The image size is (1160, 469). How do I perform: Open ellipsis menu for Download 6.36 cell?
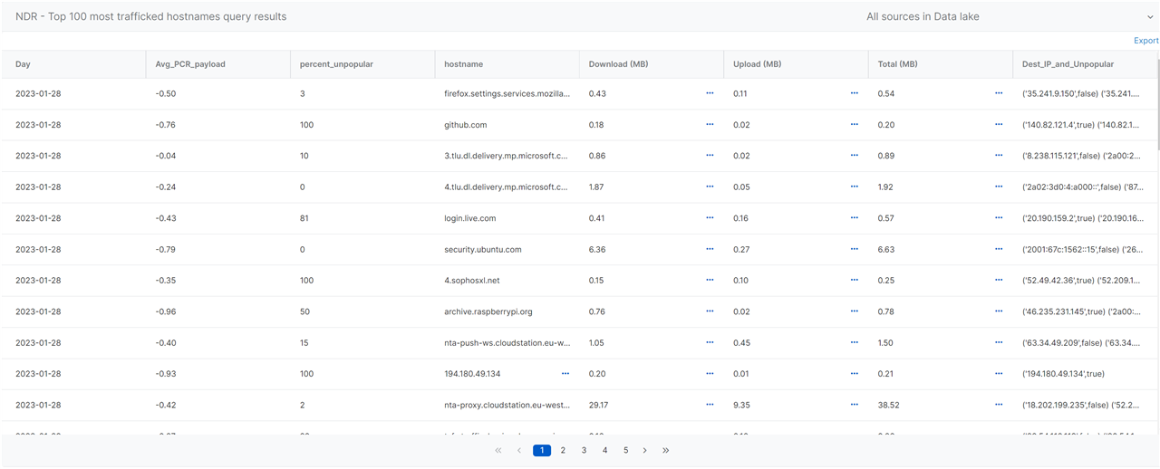(710, 249)
